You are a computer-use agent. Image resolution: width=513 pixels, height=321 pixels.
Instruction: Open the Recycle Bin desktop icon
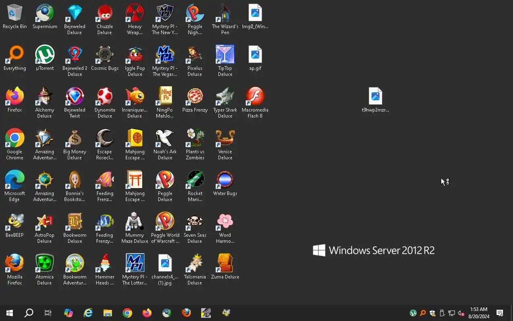(15, 17)
